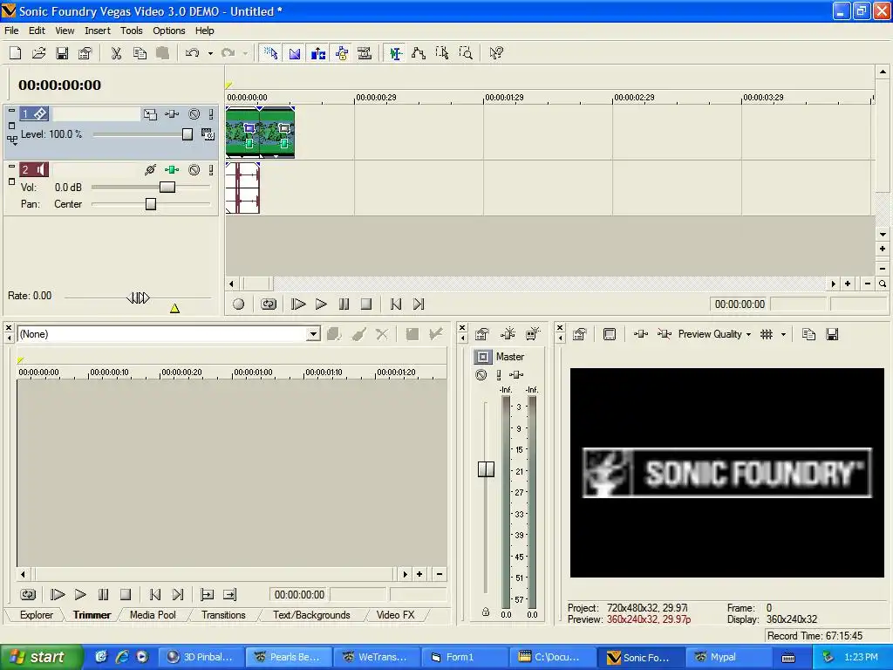893x670 pixels.
Task: Open the Edit menu
Action: [37, 31]
